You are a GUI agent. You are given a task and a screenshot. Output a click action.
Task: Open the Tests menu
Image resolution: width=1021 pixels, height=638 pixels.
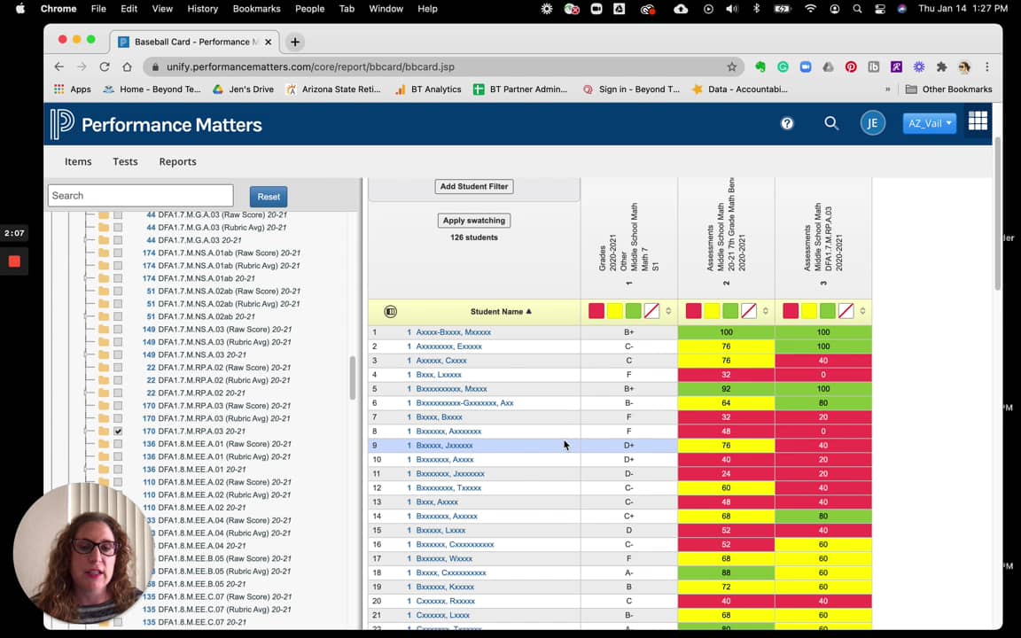click(125, 161)
